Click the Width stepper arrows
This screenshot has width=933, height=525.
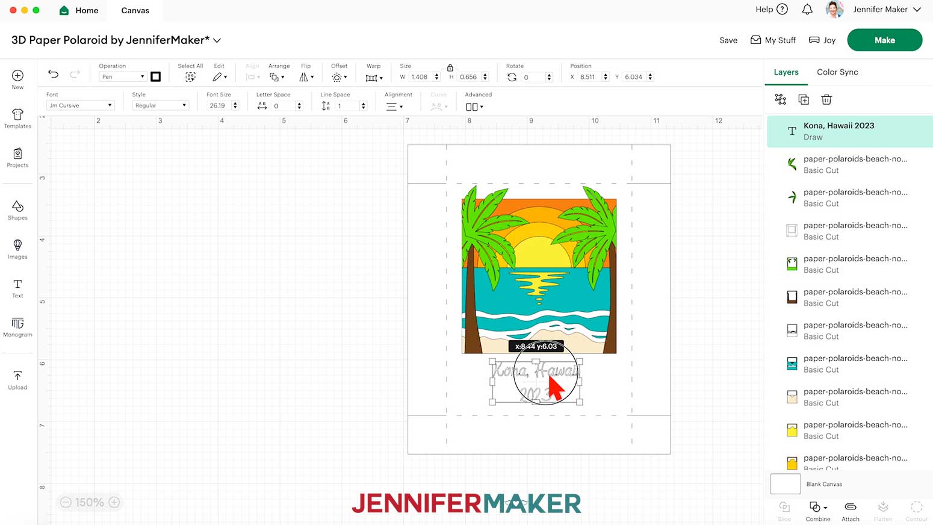(x=436, y=77)
